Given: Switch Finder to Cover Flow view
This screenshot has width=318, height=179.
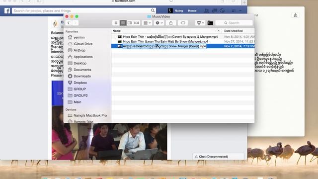Looking at the screenshot, I should pyautogui.click(x=137, y=23).
